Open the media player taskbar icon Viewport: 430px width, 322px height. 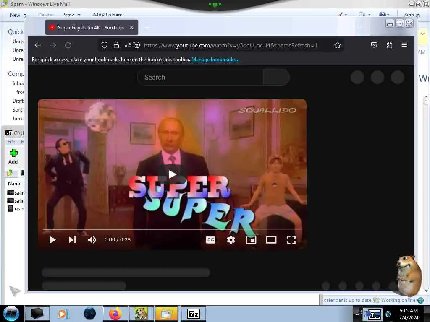63,314
